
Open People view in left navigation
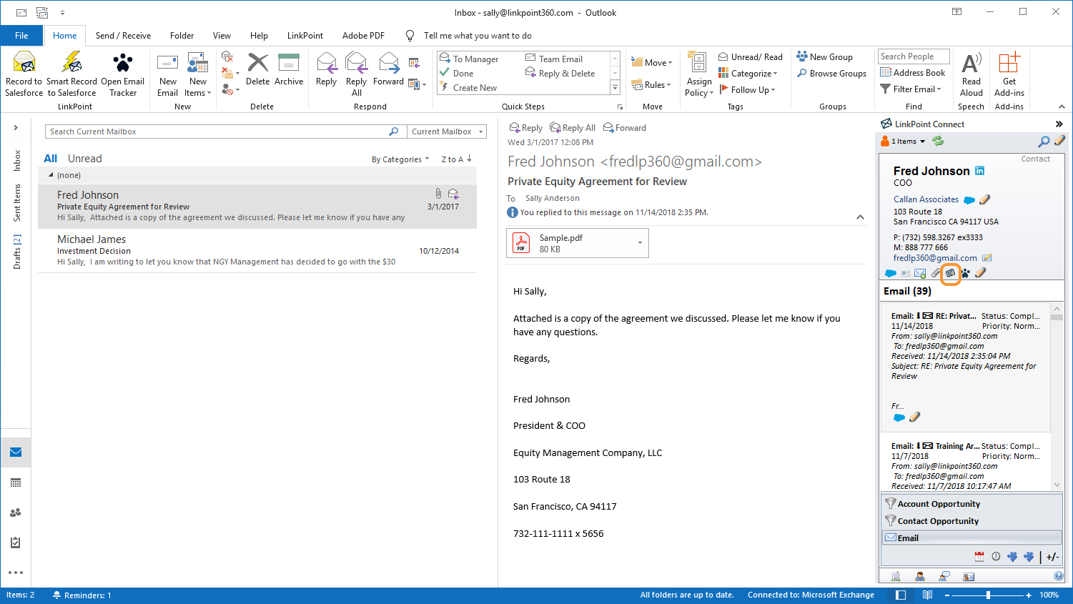pyautogui.click(x=16, y=513)
